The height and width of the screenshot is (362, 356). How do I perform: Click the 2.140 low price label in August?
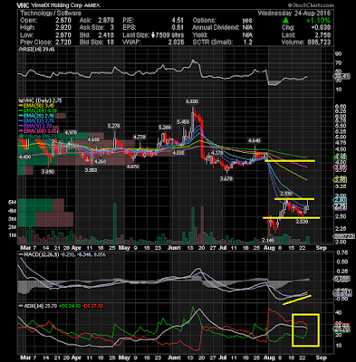tap(267, 240)
